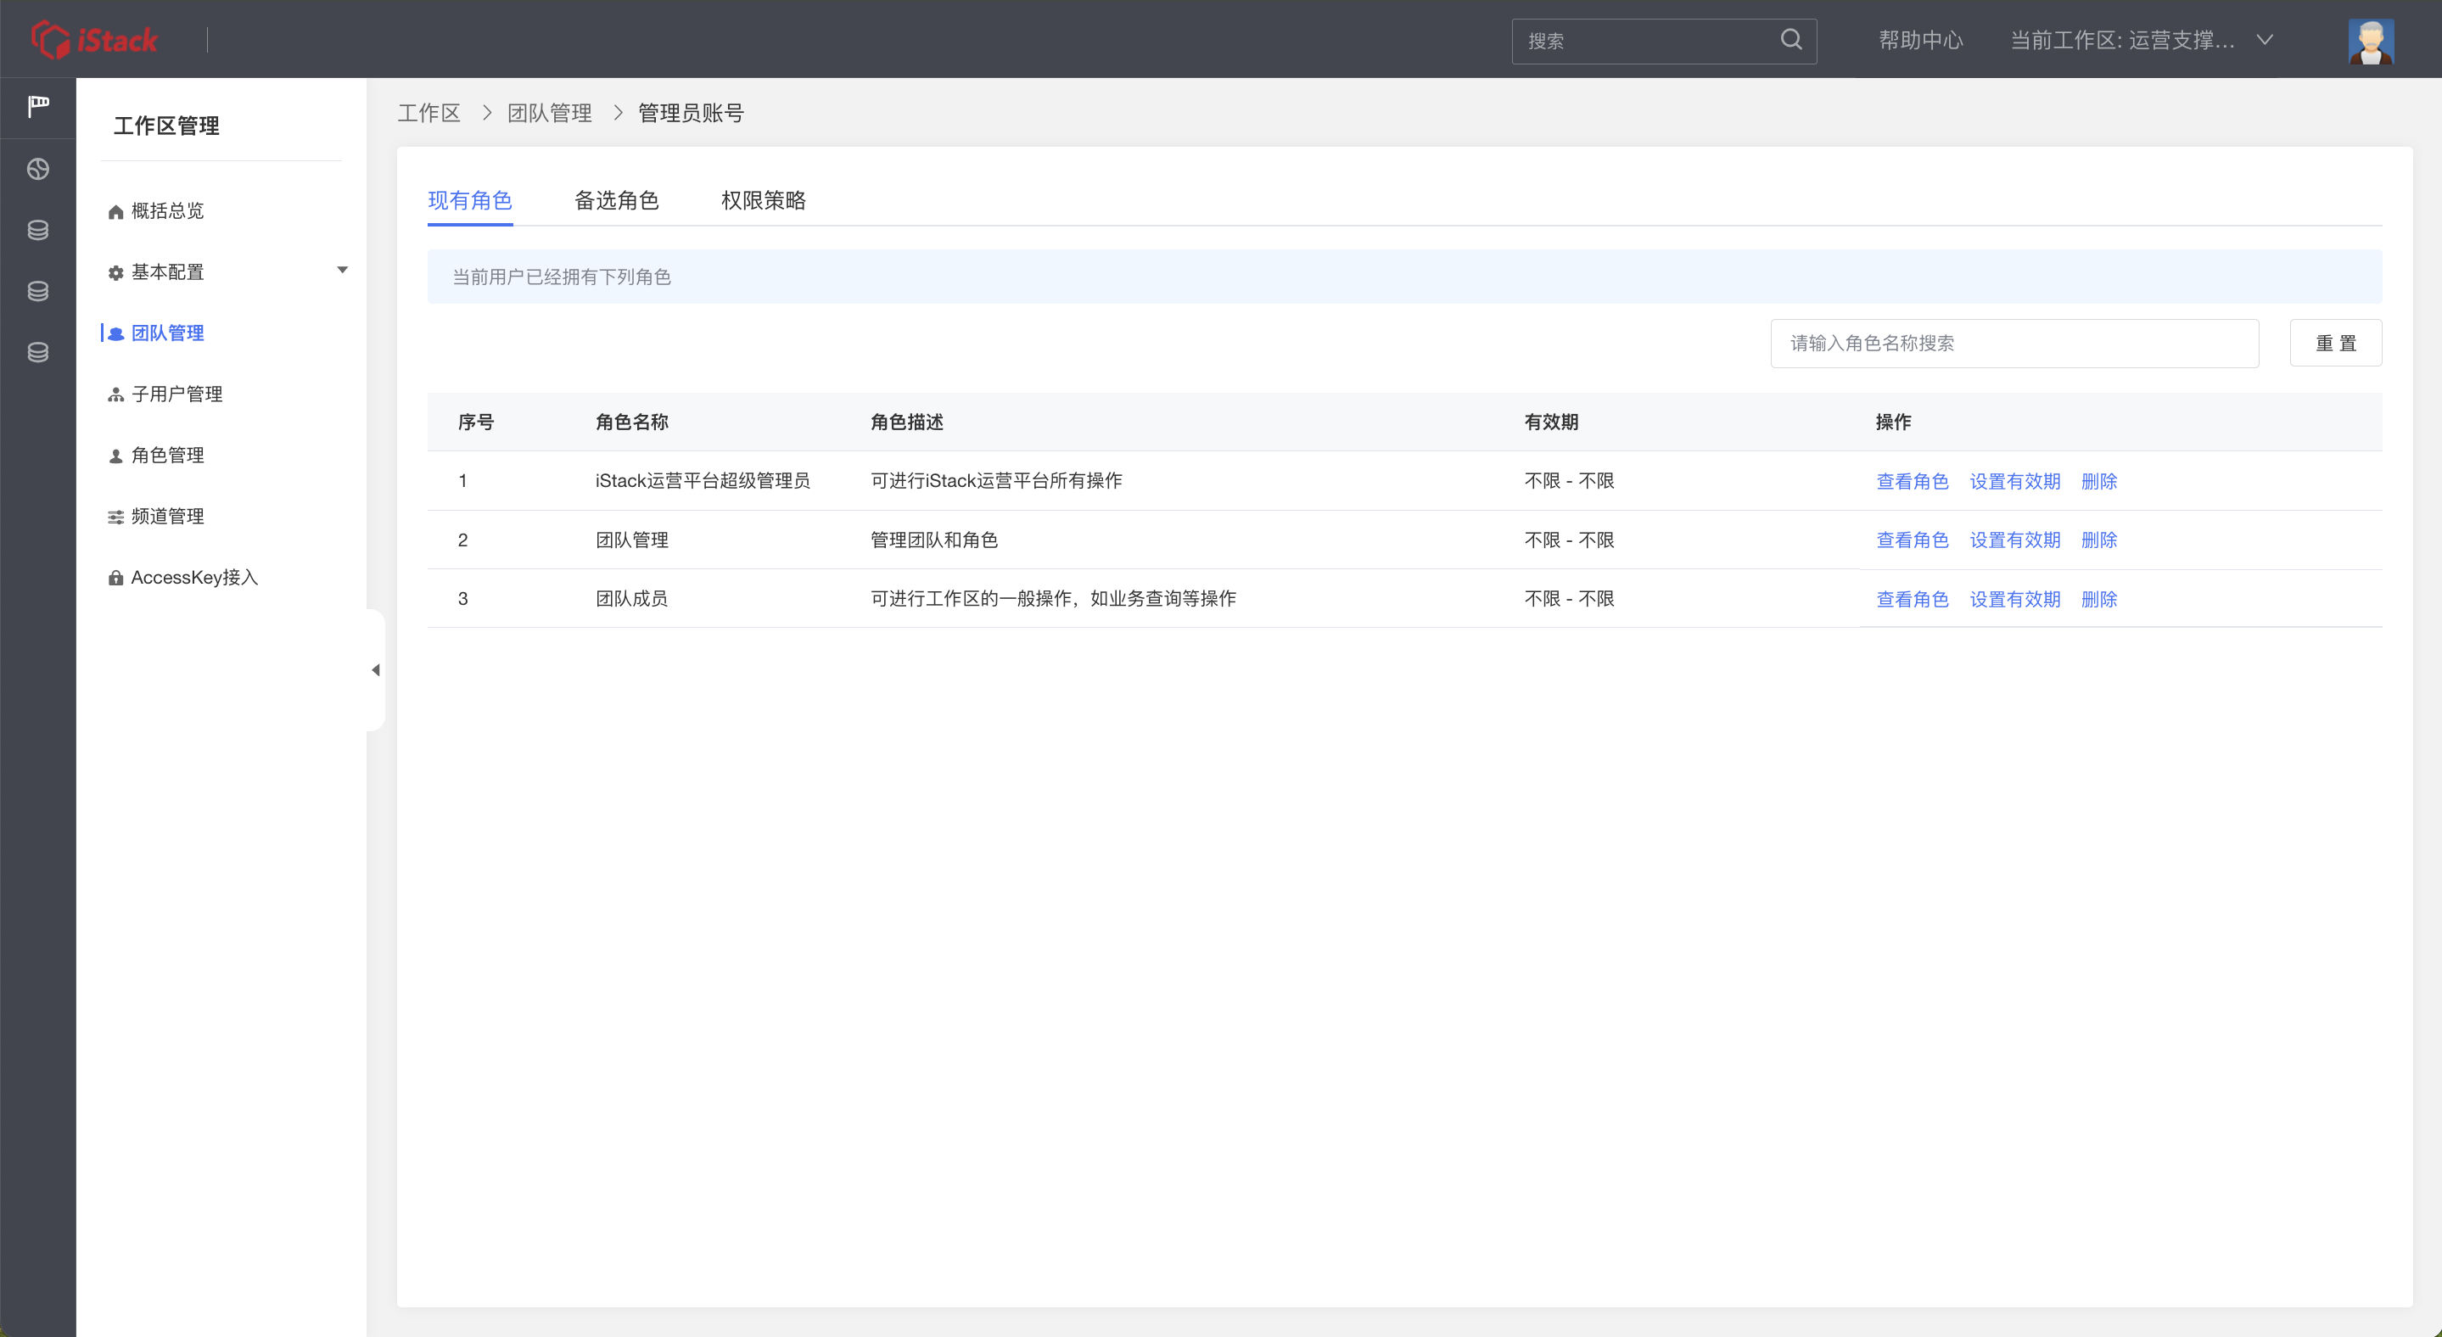Focus the 请输入角色名称搜索 input field
This screenshot has width=2442, height=1337.
tap(2014, 343)
